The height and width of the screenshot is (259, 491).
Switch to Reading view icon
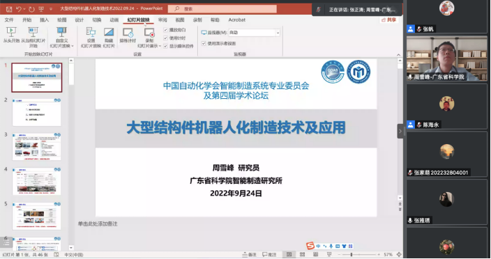click(316, 255)
